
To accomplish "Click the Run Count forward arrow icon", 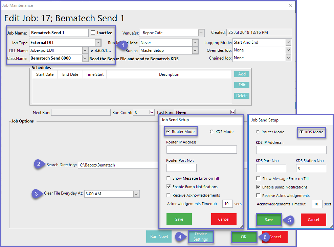I will (151, 112).
